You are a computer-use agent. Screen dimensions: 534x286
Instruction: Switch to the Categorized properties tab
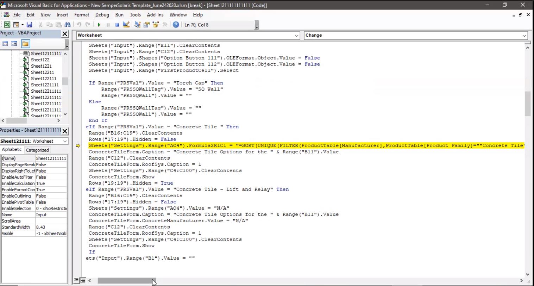point(37,150)
